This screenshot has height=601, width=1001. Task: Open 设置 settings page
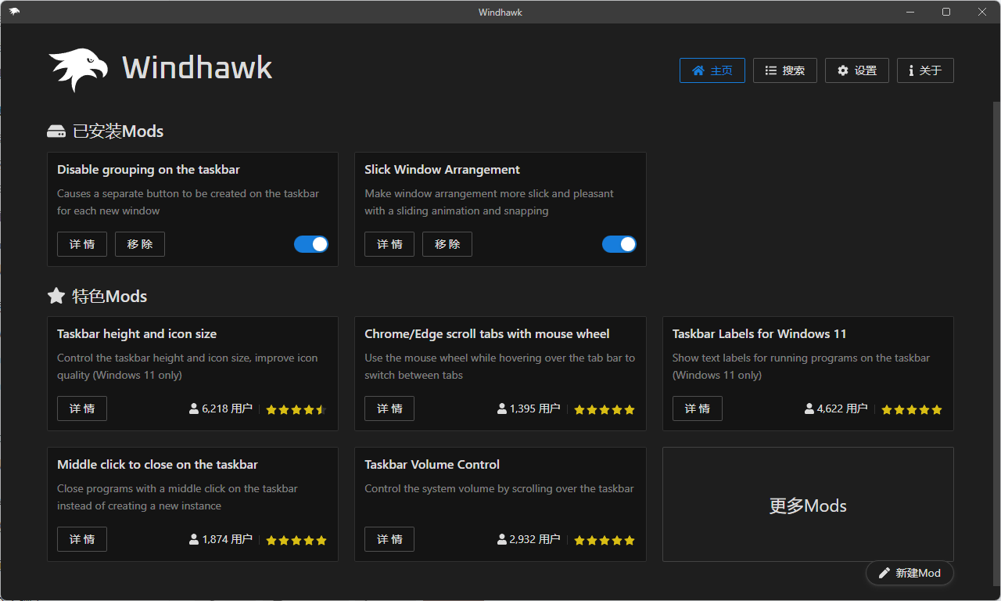pos(856,70)
